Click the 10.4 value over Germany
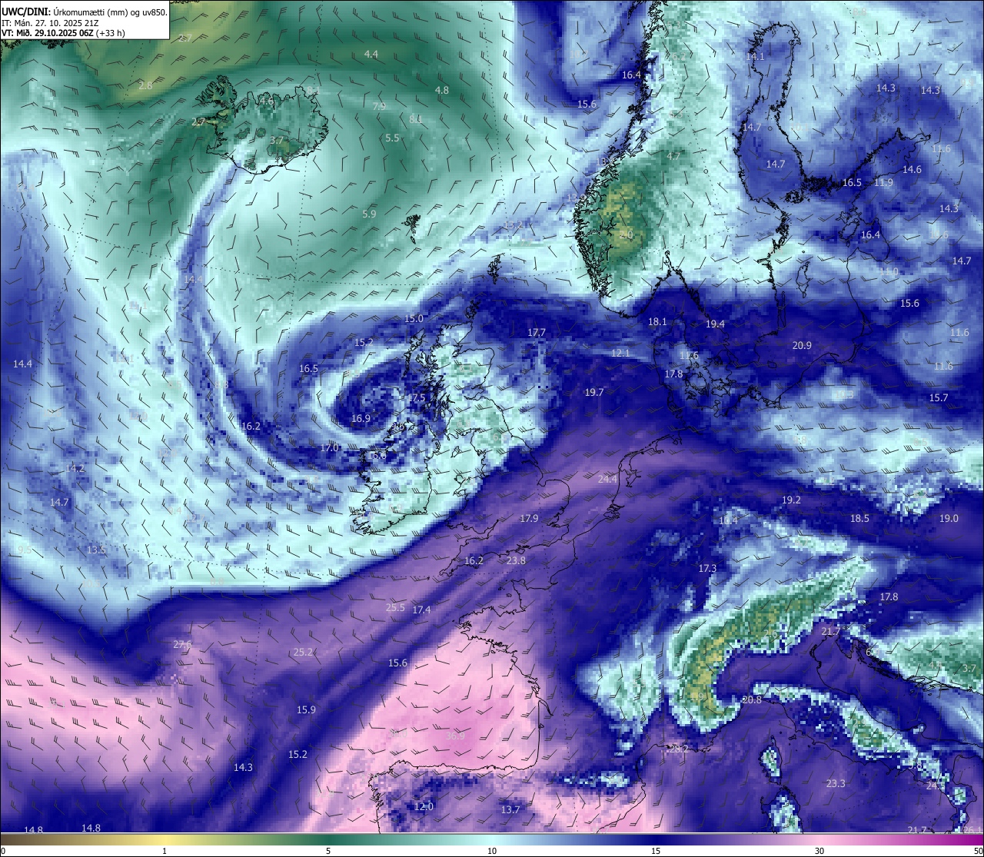 (728, 520)
